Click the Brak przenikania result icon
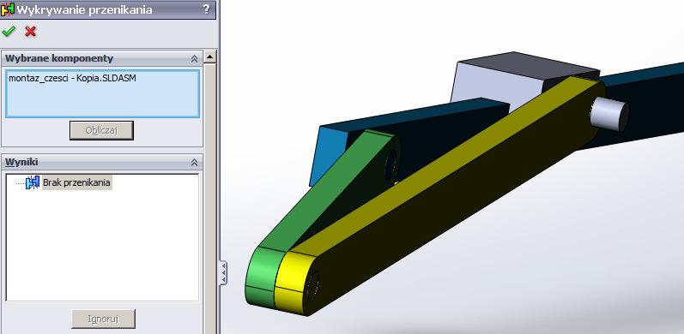 pos(33,182)
